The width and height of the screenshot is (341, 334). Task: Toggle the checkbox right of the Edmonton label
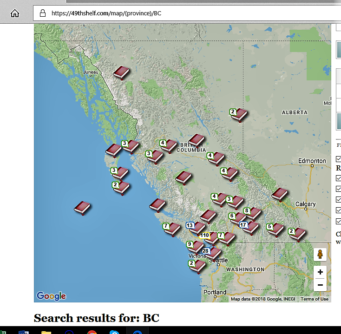pyautogui.click(x=338, y=159)
